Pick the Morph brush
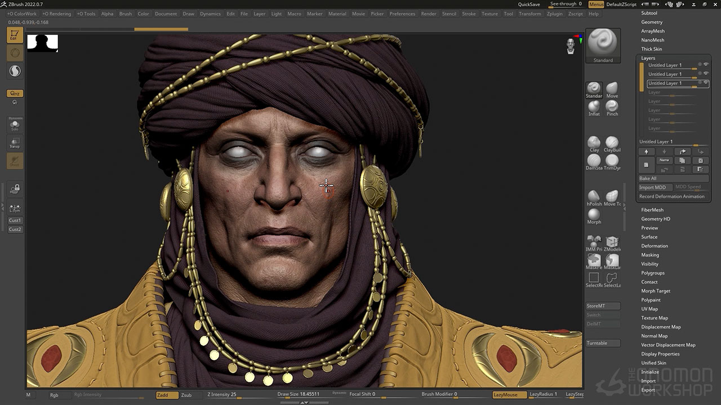The width and height of the screenshot is (721, 405). (594, 215)
